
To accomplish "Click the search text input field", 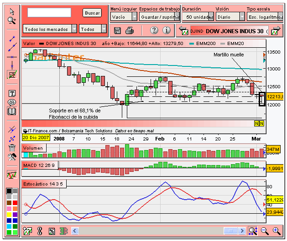I will point(49,13).
